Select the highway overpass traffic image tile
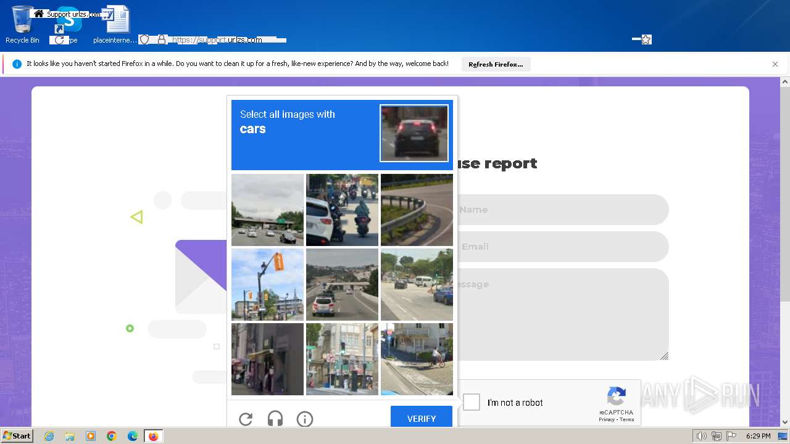Viewport: 790px width, 444px height. point(267,210)
